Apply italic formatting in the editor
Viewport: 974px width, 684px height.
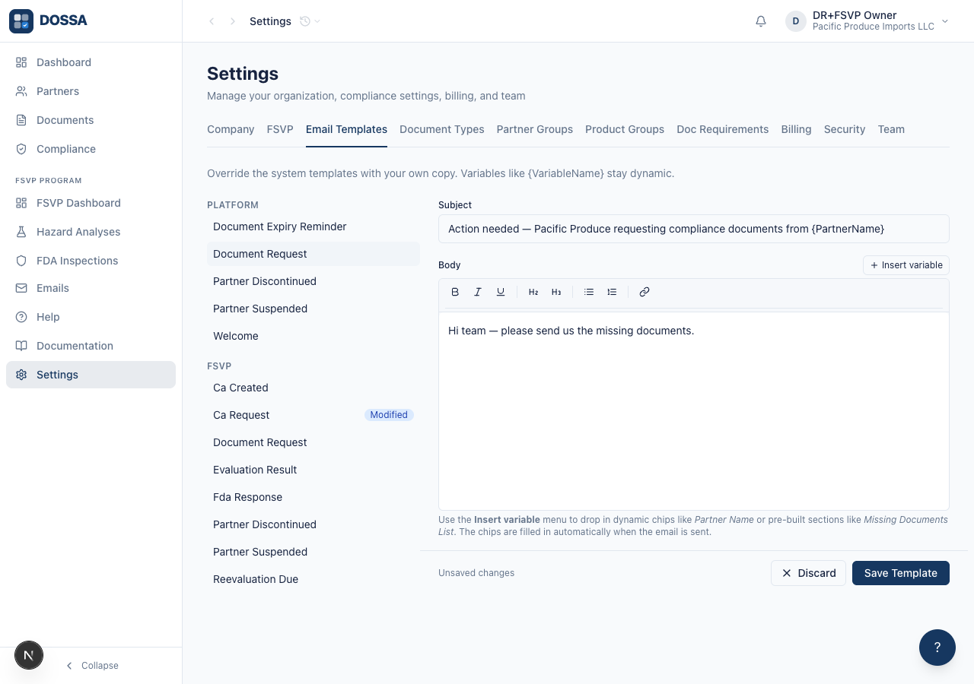[478, 292]
